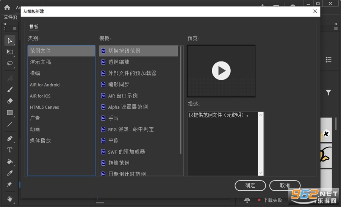Viewport: 341px width, 207px height.
Task: Click the cloud download icon
Action: pyautogui.click(x=247, y=200)
